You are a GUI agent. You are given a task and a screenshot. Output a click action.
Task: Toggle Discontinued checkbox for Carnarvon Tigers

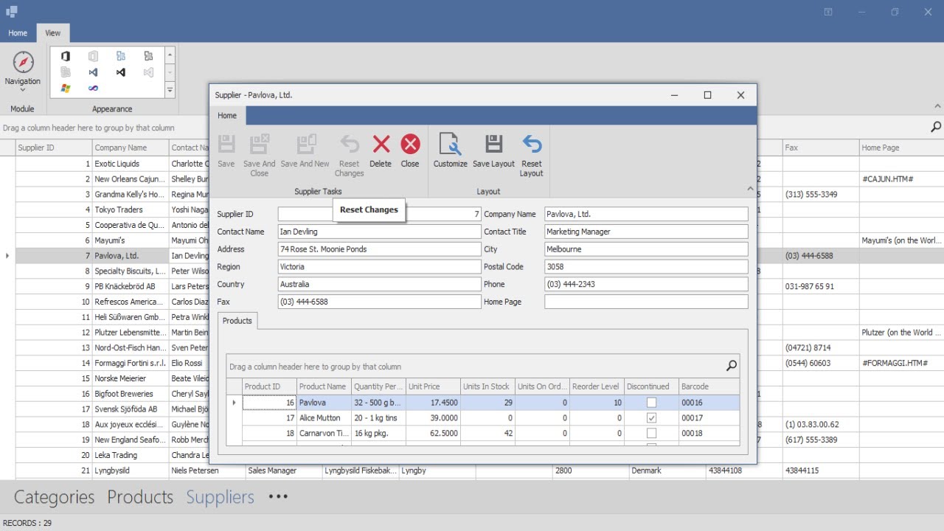pos(651,434)
